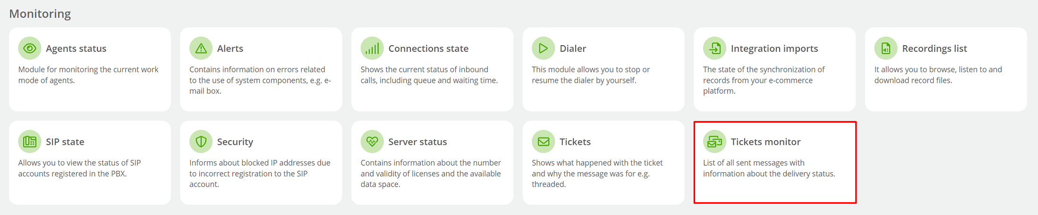Open the Tickets monitor title
This screenshot has height=215, width=1038.
[766, 142]
